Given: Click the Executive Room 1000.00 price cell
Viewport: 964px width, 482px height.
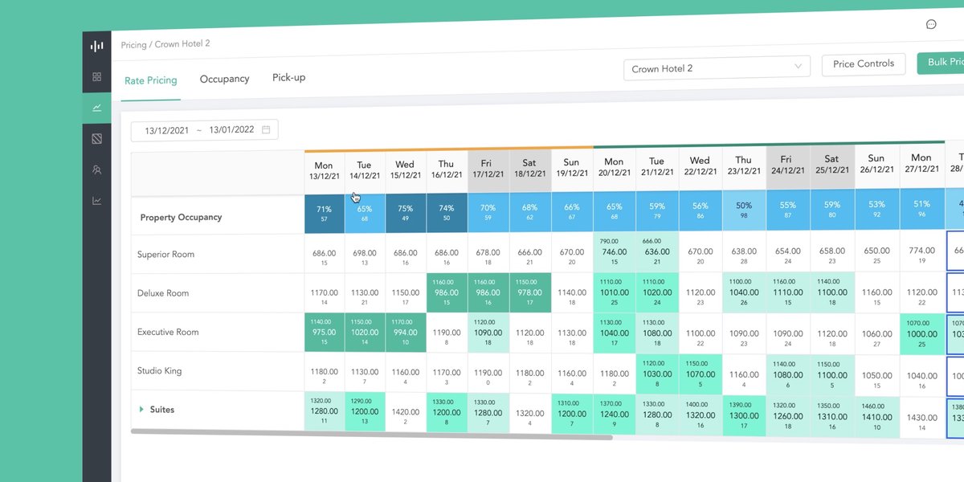Looking at the screenshot, I should pos(921,334).
